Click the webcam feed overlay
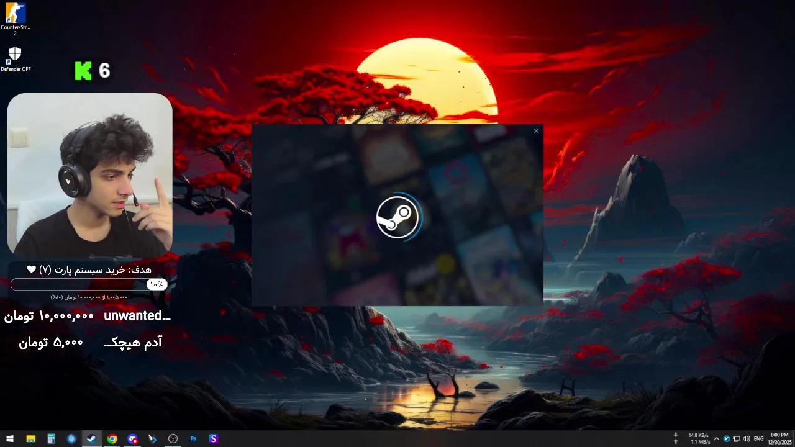 [90, 175]
